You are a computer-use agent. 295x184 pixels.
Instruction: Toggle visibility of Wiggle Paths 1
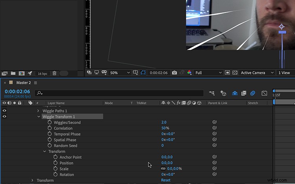click(4, 111)
